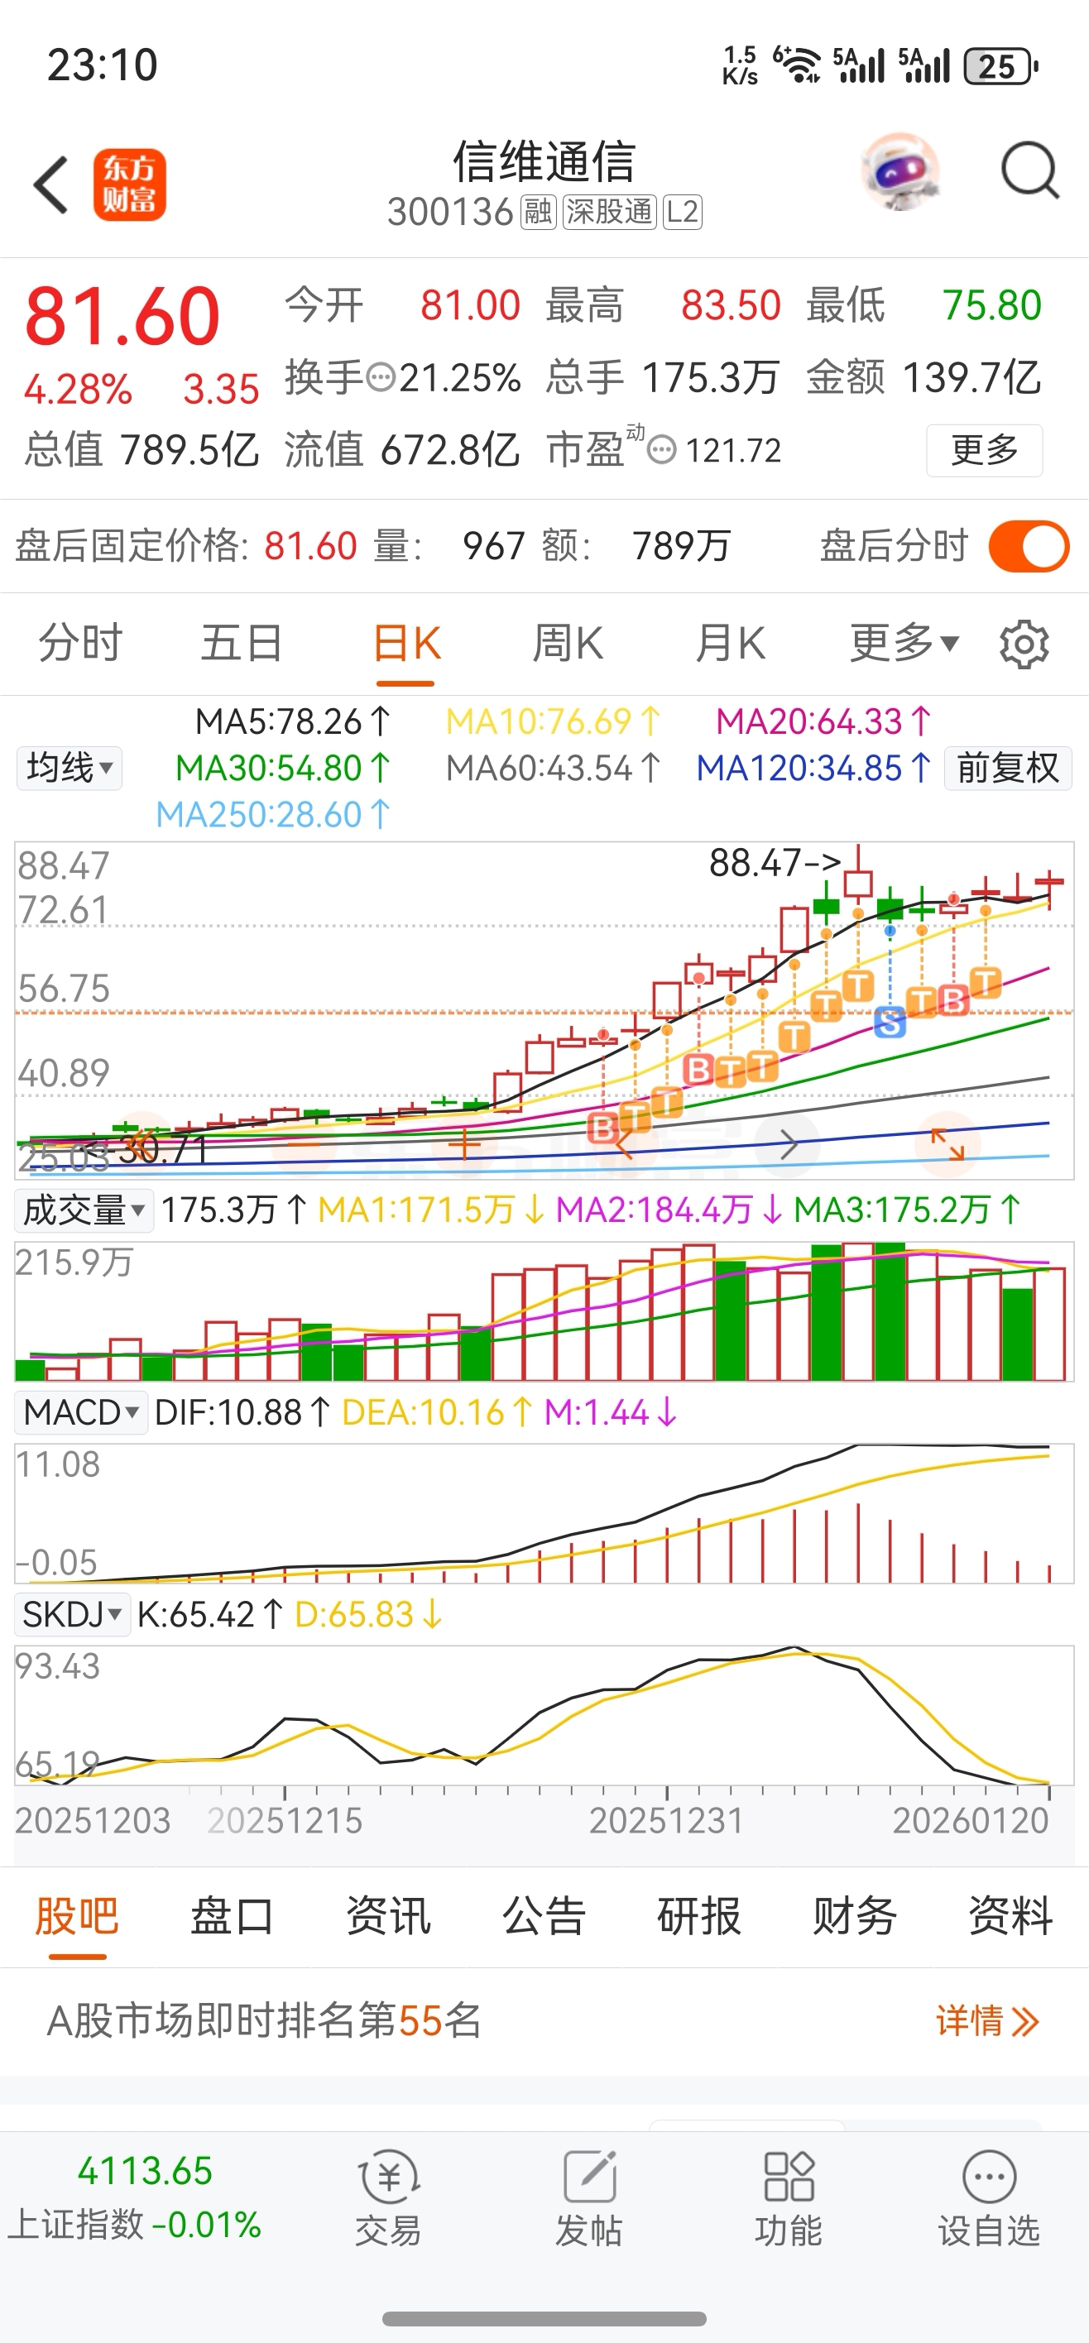Tap the back arrow icon
The image size is (1089, 2343).
point(51,184)
